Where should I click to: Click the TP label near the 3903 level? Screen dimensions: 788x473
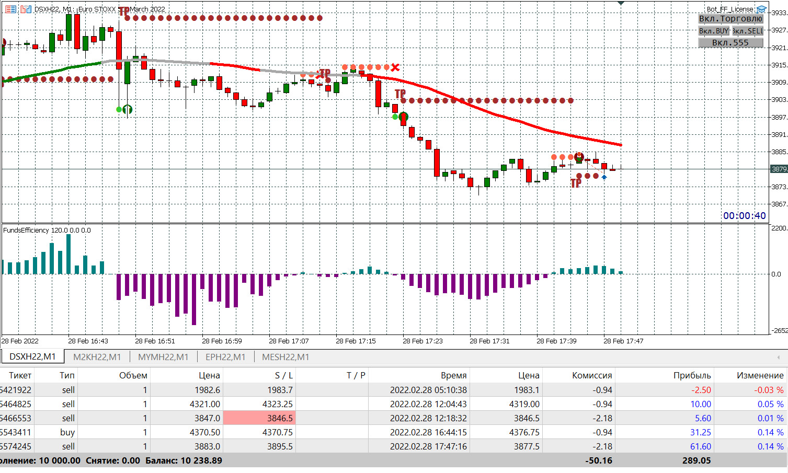point(400,94)
